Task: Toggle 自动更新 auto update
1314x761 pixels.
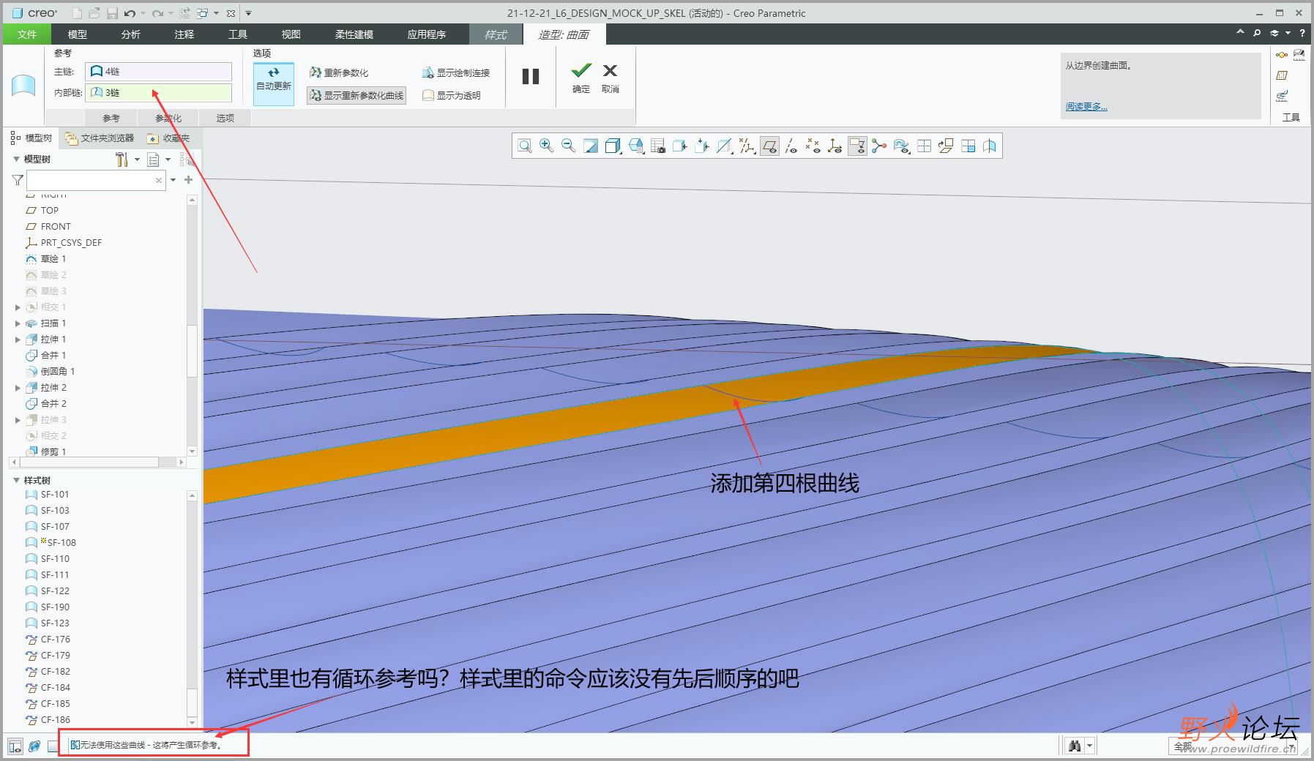Action: tap(274, 83)
